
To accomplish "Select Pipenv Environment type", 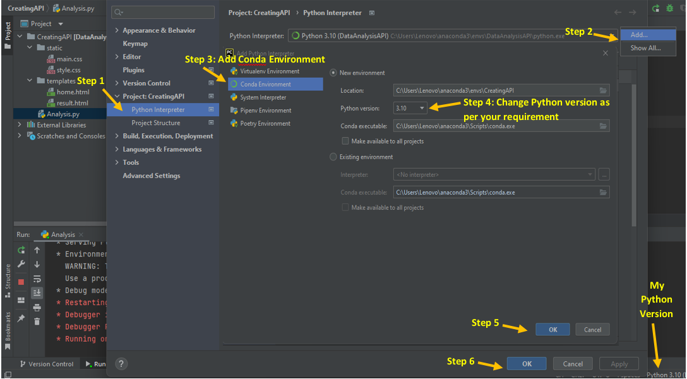I will pos(275,111).
